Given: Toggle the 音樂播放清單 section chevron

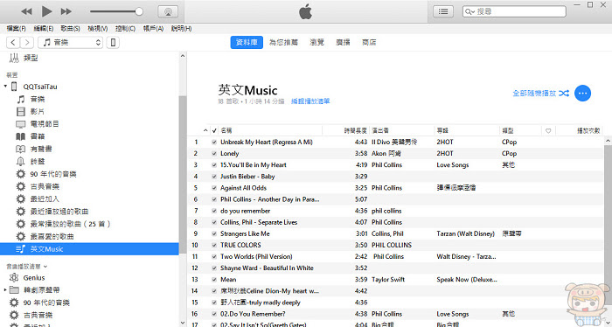Looking at the screenshot, I should (x=45, y=267).
